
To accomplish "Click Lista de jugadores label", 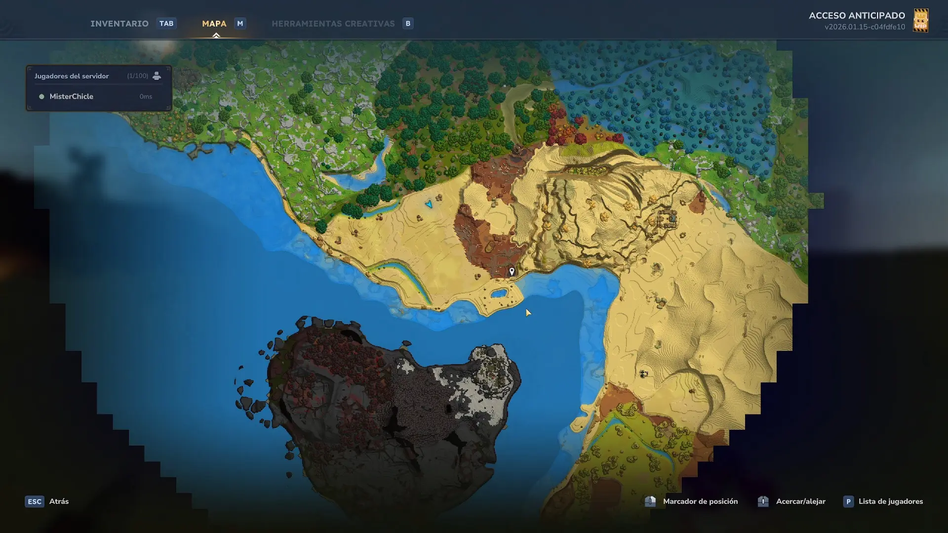I will click(x=890, y=501).
